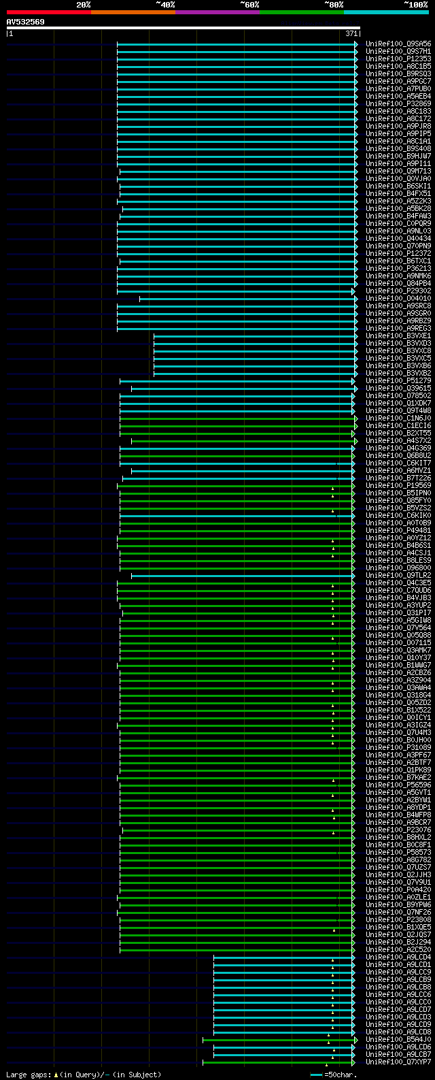Click the green alignment bar for UniRef100_B2XT55
The image size is (435, 1080).
point(237,433)
